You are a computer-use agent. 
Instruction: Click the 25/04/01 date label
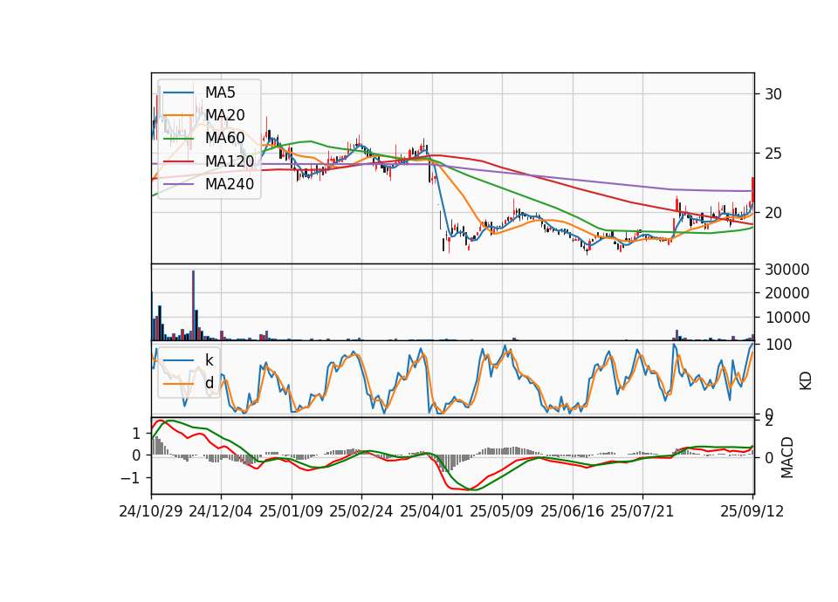[432, 511]
